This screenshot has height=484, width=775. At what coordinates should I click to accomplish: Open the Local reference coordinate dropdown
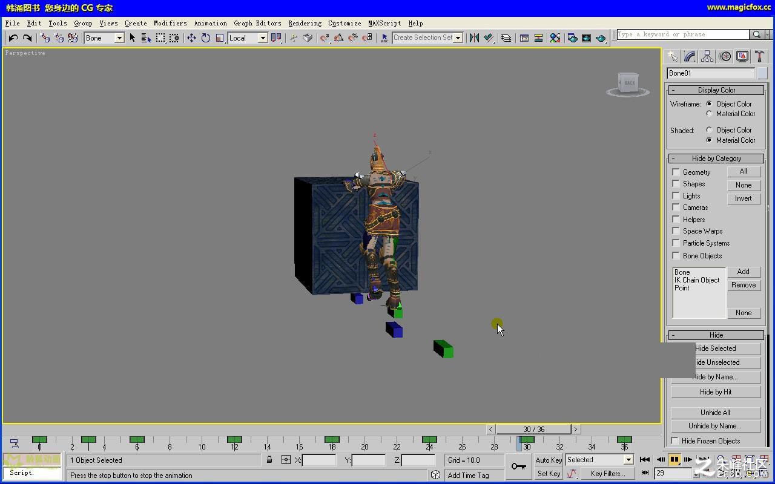click(263, 38)
